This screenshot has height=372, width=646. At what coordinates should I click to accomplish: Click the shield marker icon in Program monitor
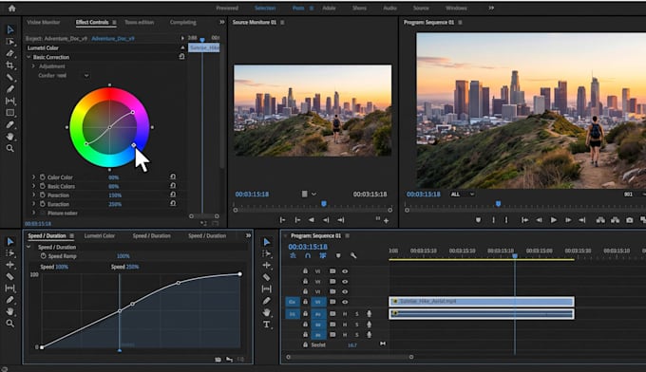coord(478,220)
